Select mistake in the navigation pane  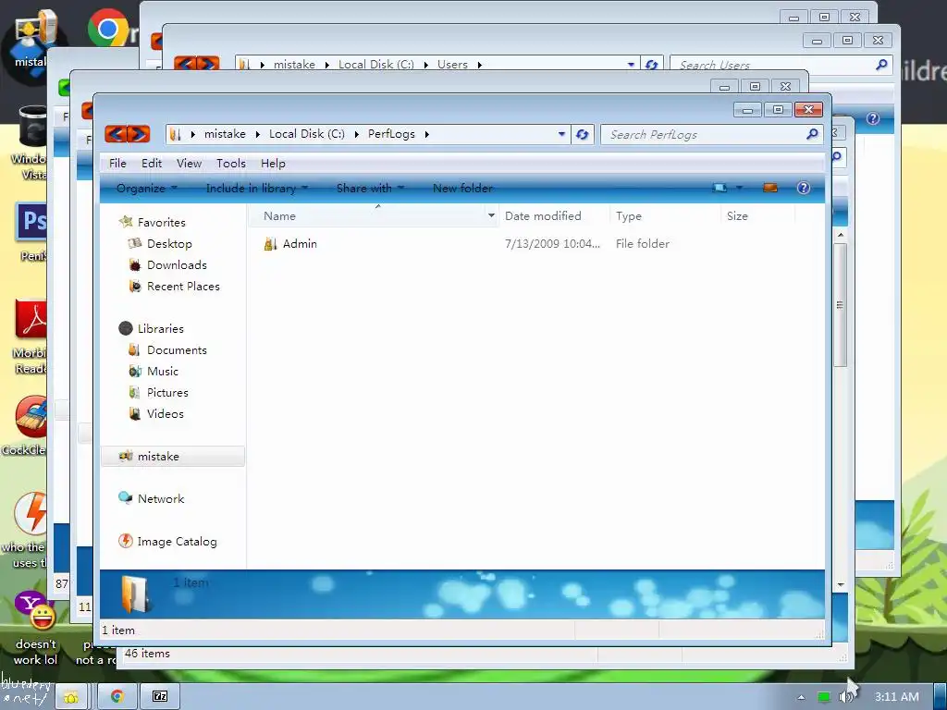[x=173, y=457]
